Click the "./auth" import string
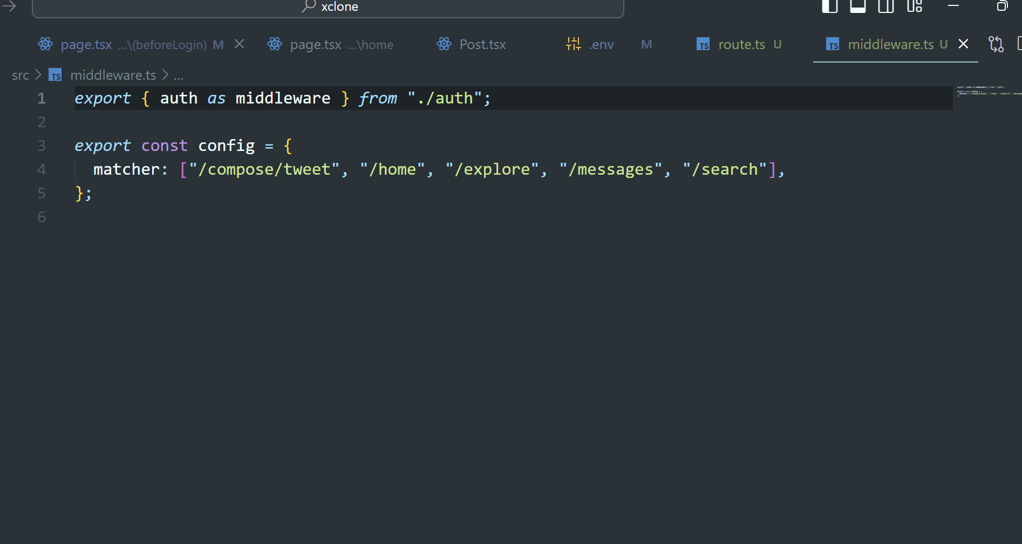Screen dimensions: 1022x544 445,98
